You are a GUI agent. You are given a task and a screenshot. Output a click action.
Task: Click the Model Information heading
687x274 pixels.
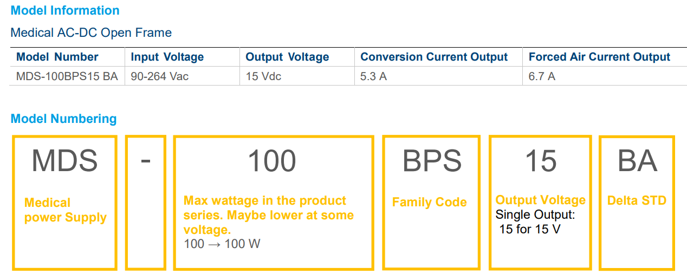pos(65,10)
